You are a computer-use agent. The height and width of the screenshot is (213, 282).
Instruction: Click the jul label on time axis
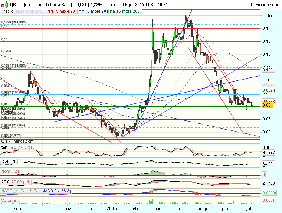click(x=248, y=209)
